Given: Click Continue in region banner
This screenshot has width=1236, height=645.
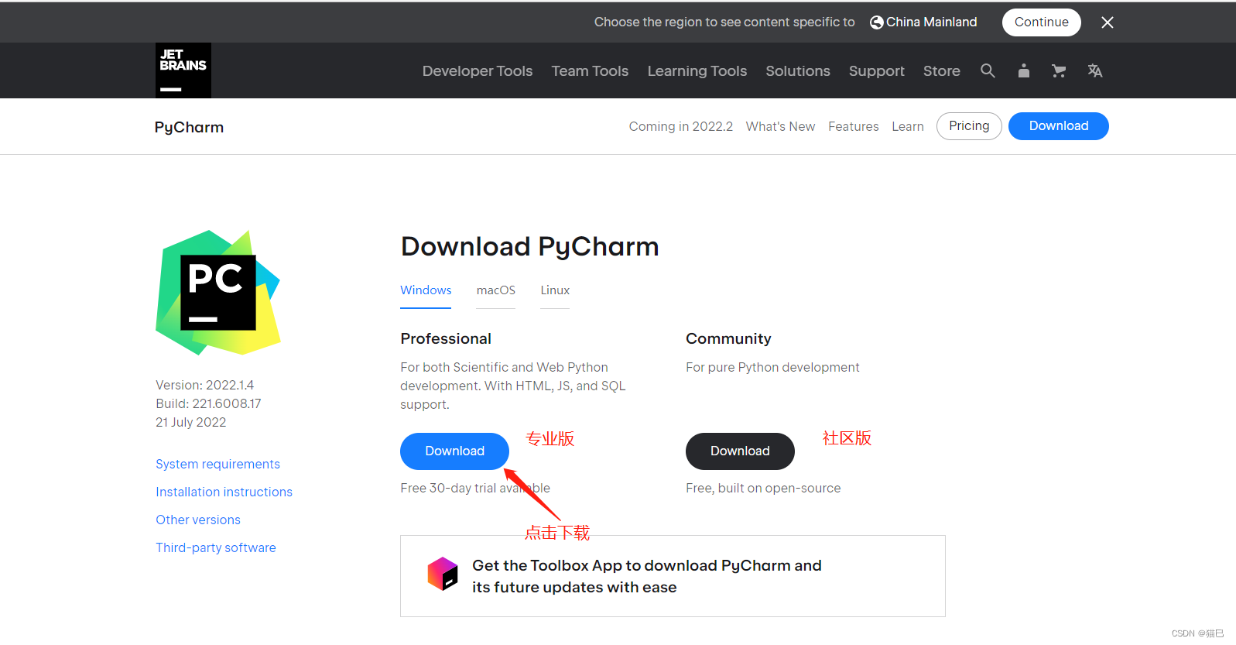Looking at the screenshot, I should click(1042, 22).
